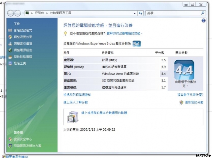Screen dimensions: 212x158
Task: Click the icon beside 問題報告及解決方案
Action: click(x=10, y=146)
